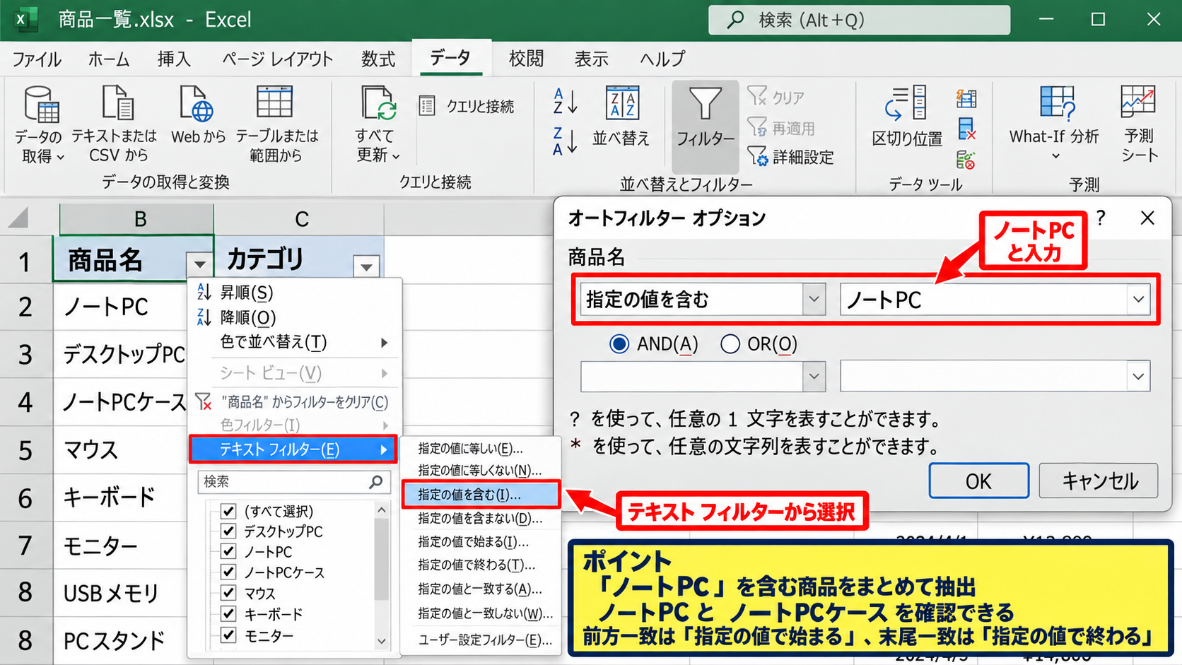Screen dimensions: 1182x665
Task: Click "商品名"からフィルターをクリア(C)
Action: coord(293,402)
